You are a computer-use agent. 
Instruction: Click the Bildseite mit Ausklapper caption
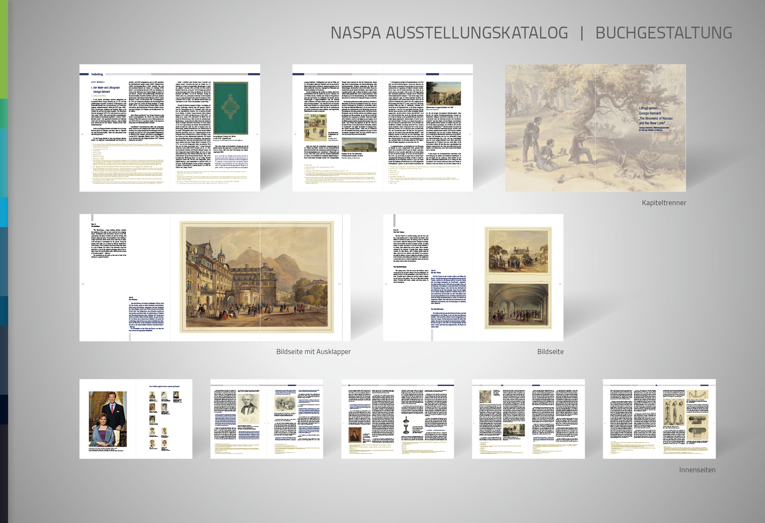313,352
